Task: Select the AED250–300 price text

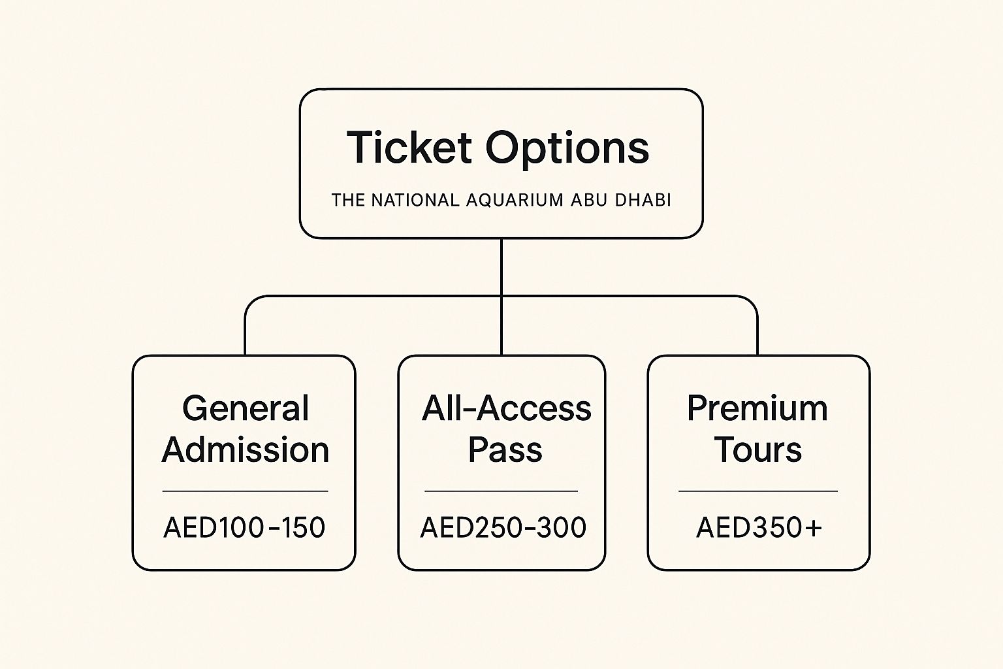Action: [503, 528]
